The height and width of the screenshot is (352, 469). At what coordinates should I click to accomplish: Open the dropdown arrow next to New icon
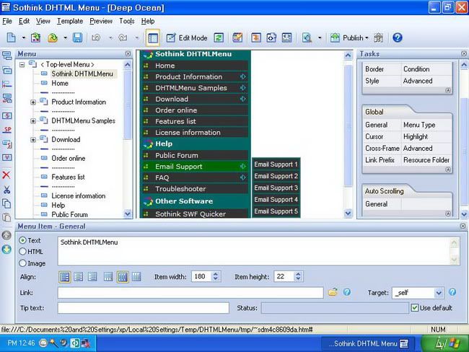click(x=24, y=38)
